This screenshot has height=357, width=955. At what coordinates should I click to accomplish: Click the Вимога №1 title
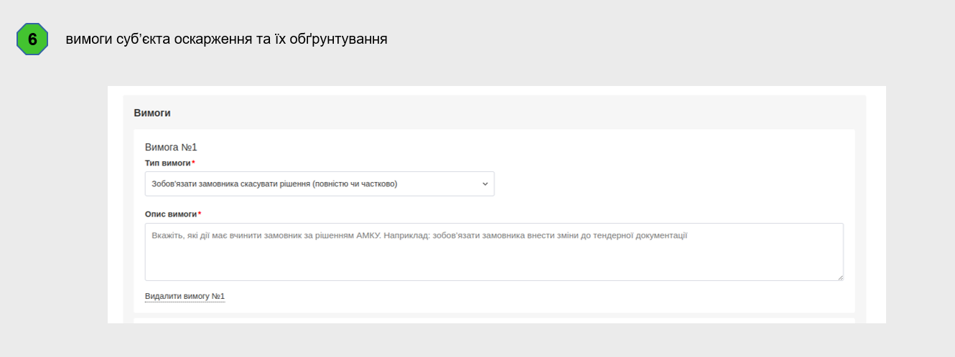171,147
